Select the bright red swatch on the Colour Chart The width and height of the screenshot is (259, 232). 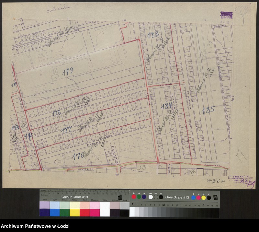click(85, 213)
